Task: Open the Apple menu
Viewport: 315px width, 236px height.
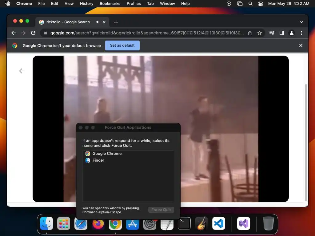Action: tap(8, 3)
